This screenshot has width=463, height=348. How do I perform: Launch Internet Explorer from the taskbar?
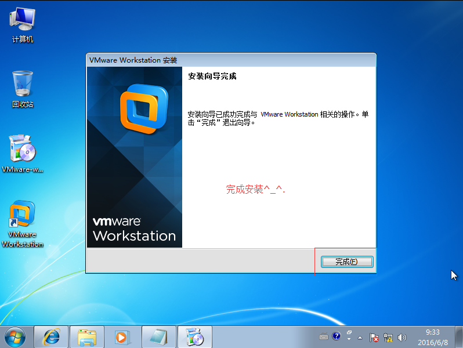tap(52, 336)
